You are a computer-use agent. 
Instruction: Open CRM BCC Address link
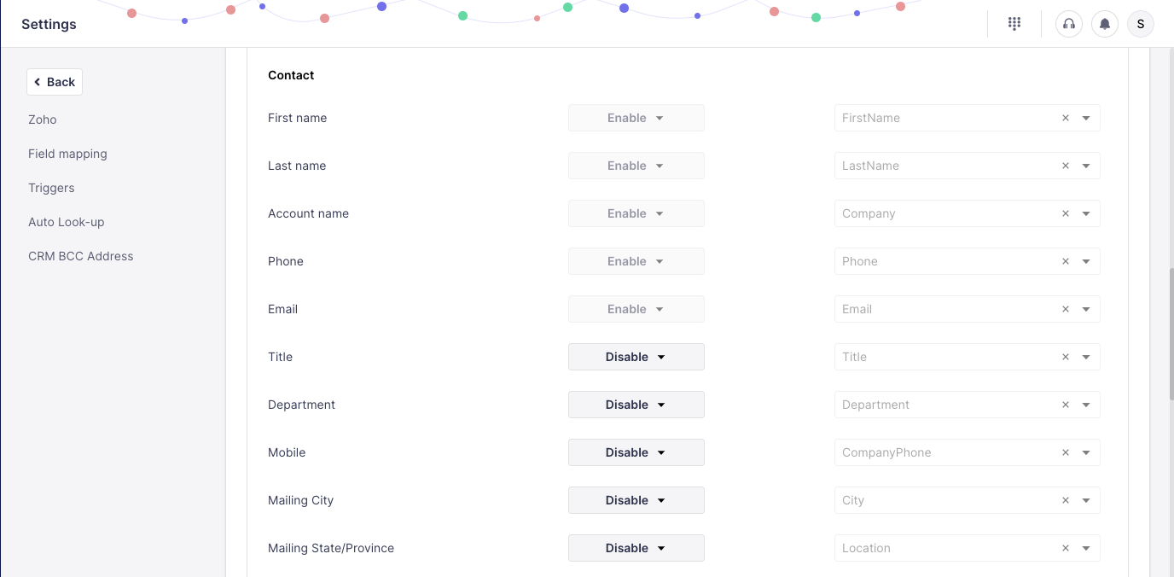[x=81, y=256]
